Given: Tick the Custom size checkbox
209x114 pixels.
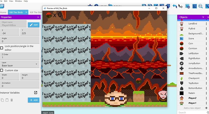Looking at the screenshot, I should click(2, 70).
